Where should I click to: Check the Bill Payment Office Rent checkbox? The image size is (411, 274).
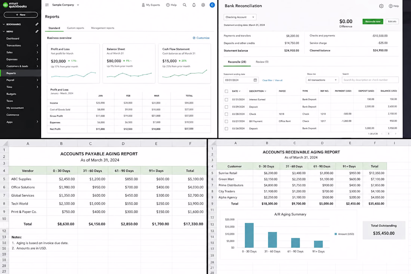226,121
